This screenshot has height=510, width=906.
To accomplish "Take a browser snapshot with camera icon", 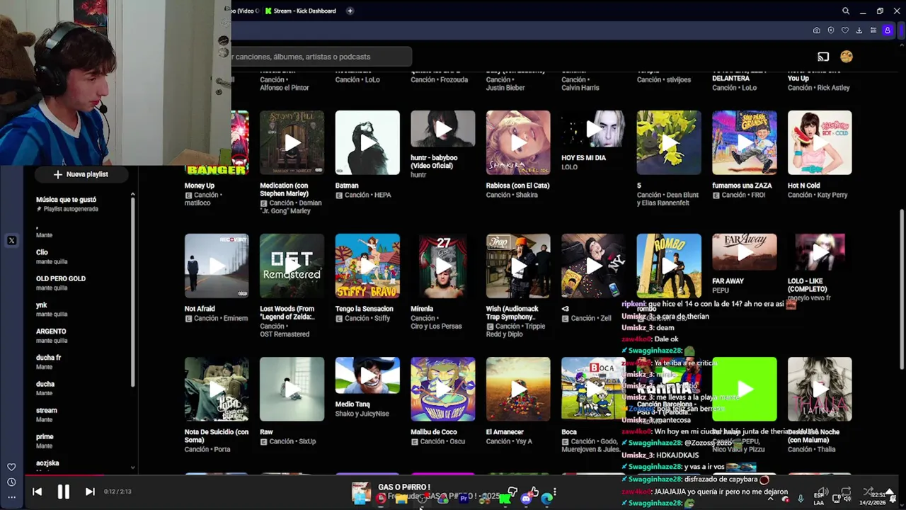I will (x=817, y=30).
